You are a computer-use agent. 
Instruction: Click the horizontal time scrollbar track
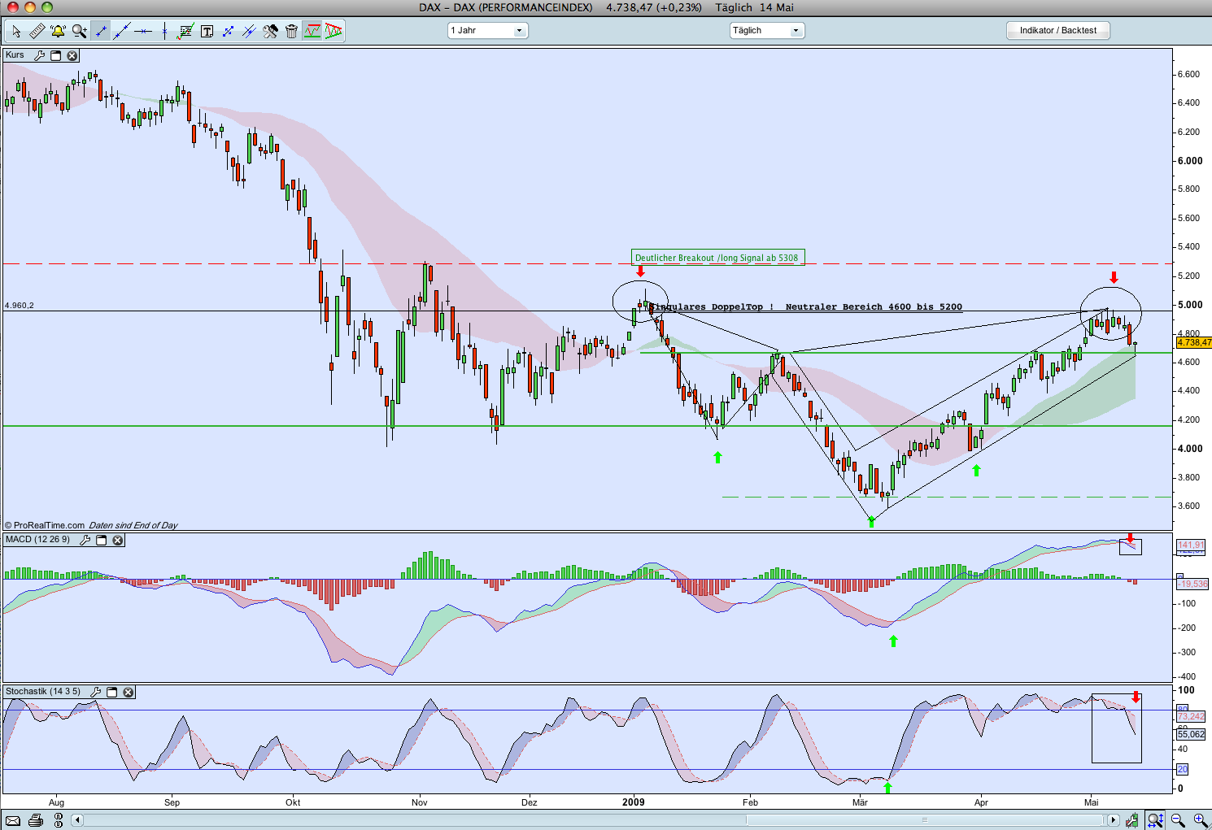[595, 820]
